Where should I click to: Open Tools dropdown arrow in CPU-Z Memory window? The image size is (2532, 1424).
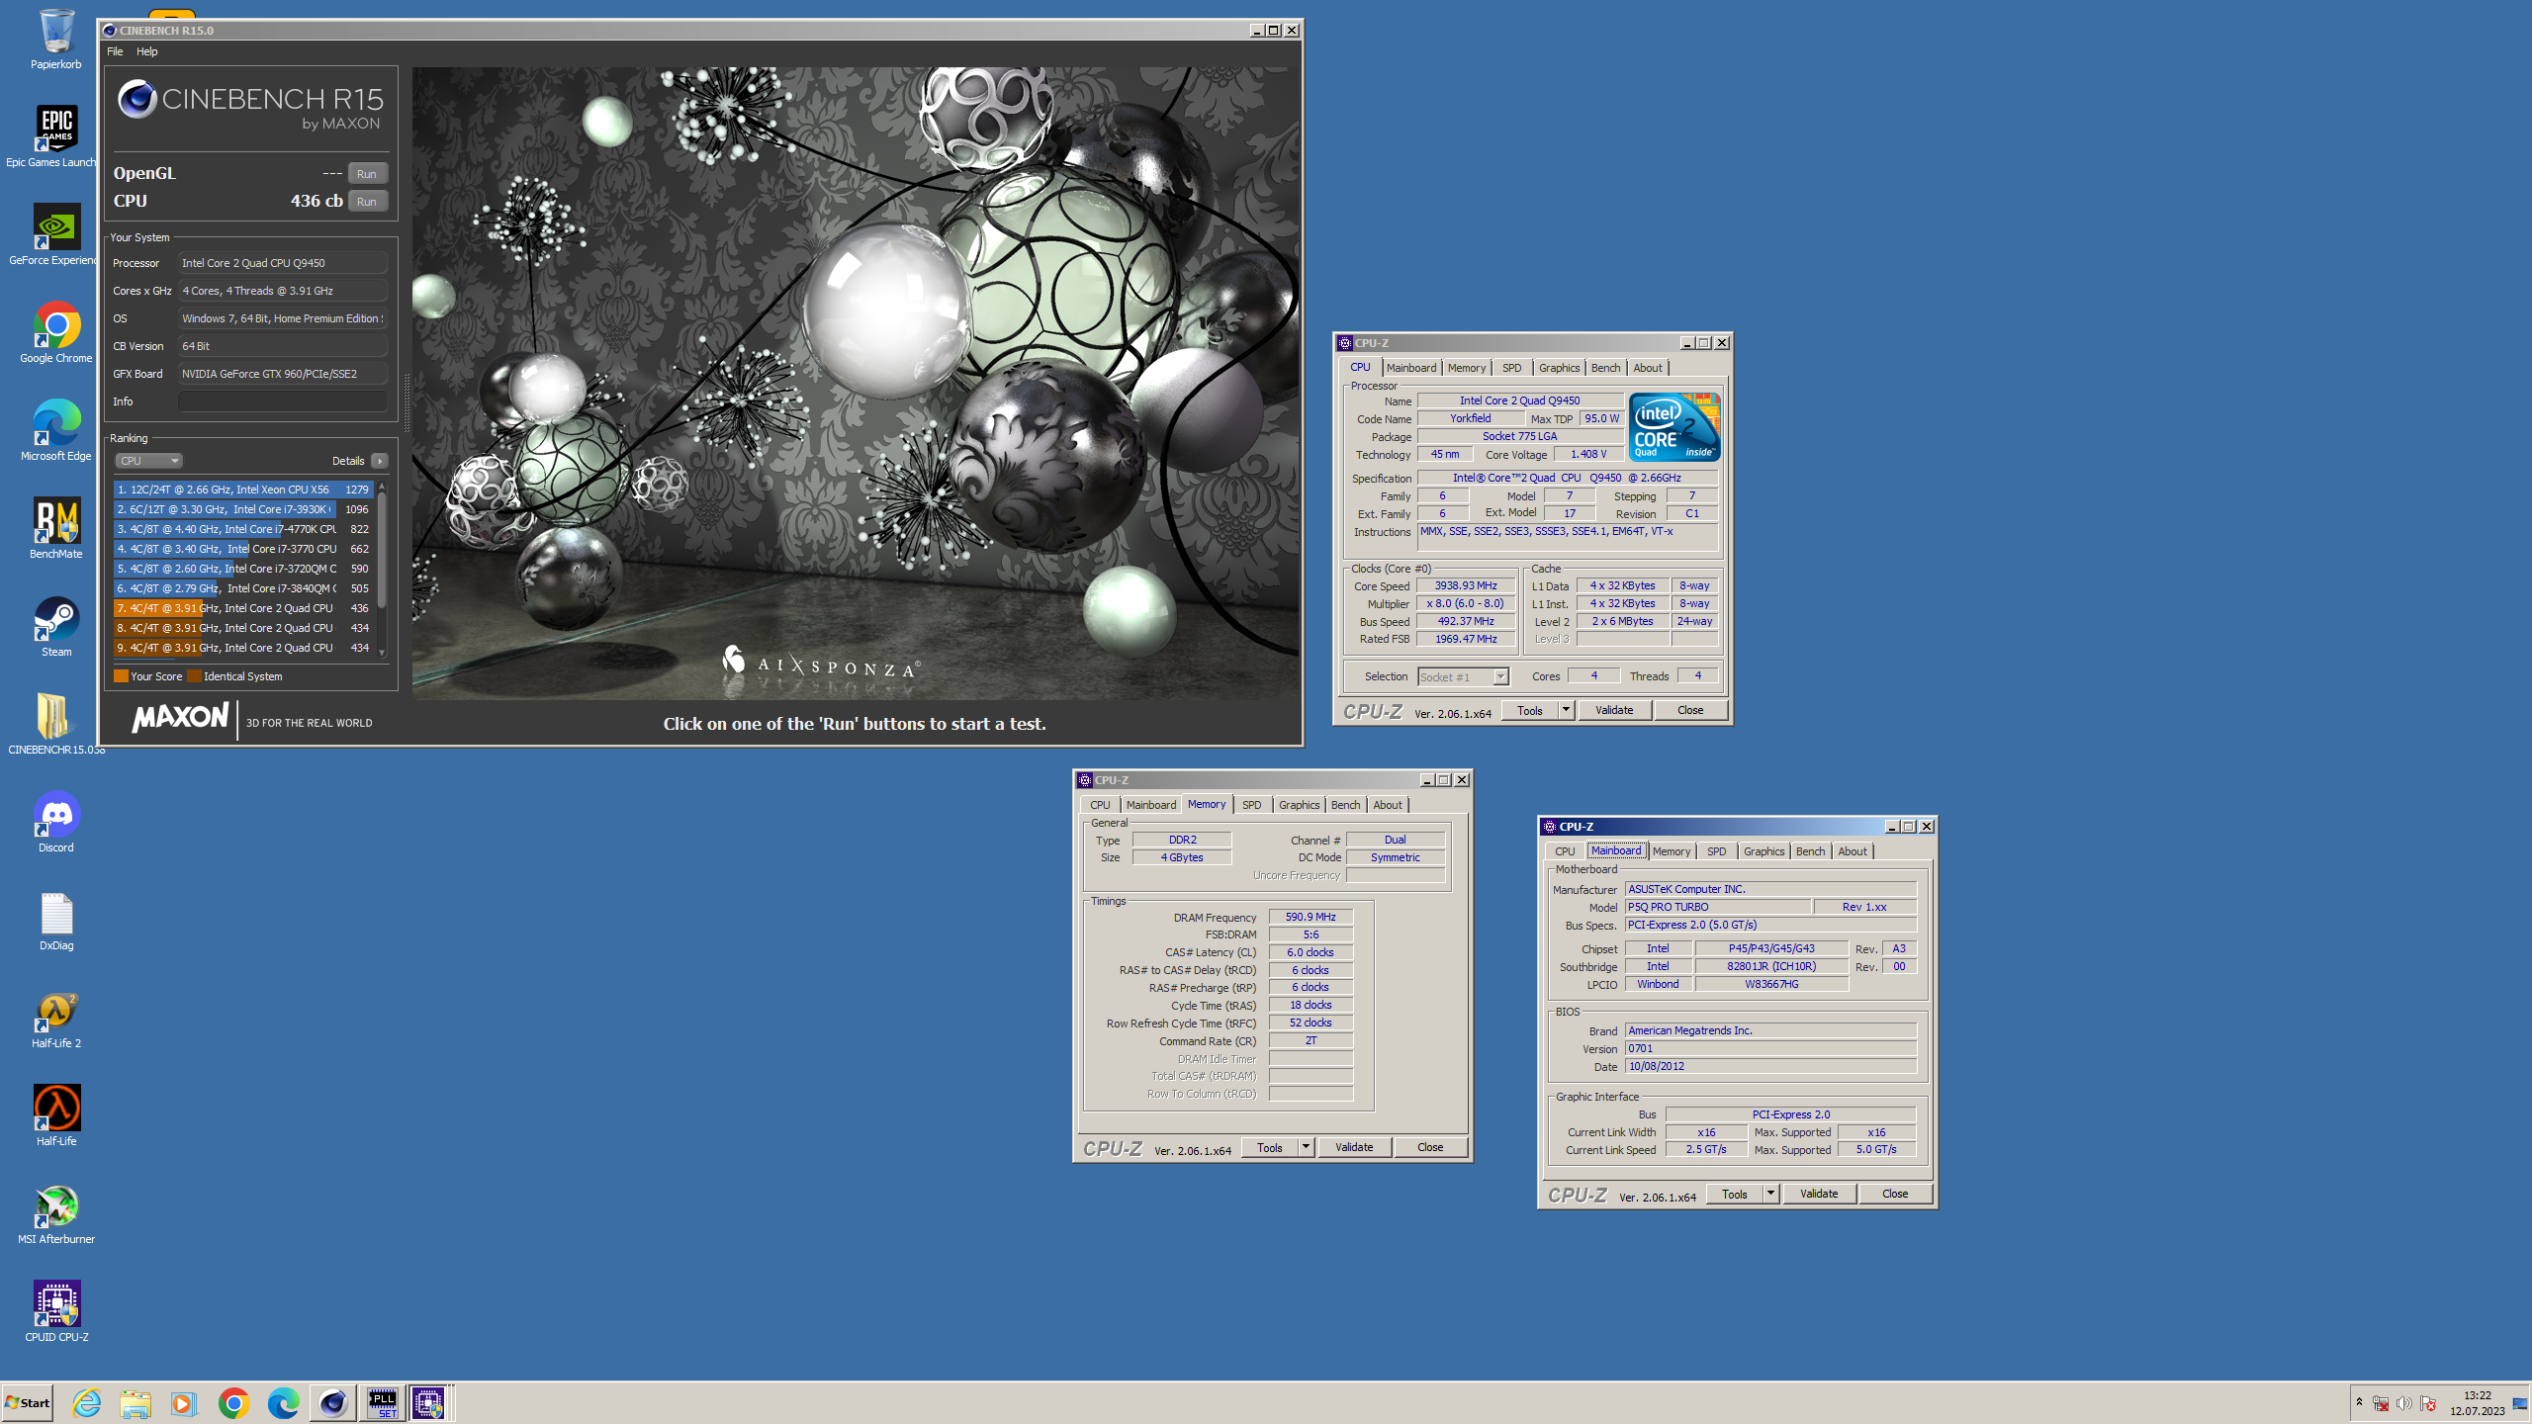[x=1306, y=1147]
